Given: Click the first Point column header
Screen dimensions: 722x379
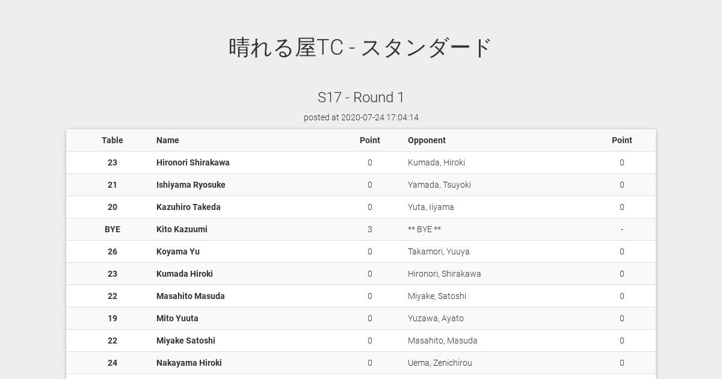Looking at the screenshot, I should click(x=370, y=140).
